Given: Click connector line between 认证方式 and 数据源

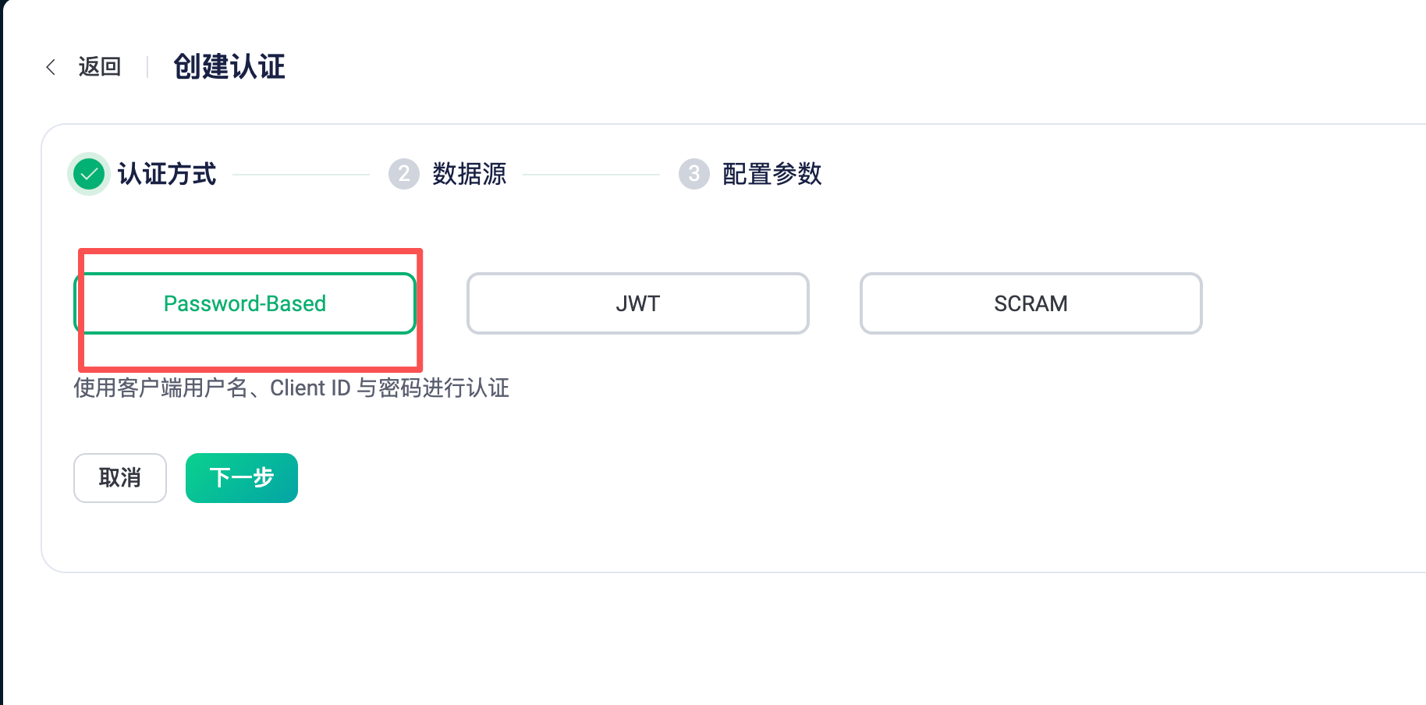Looking at the screenshot, I should pos(301,175).
